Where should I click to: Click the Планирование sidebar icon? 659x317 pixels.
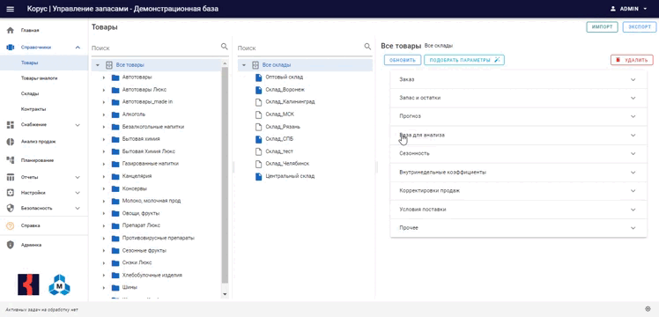point(11,160)
